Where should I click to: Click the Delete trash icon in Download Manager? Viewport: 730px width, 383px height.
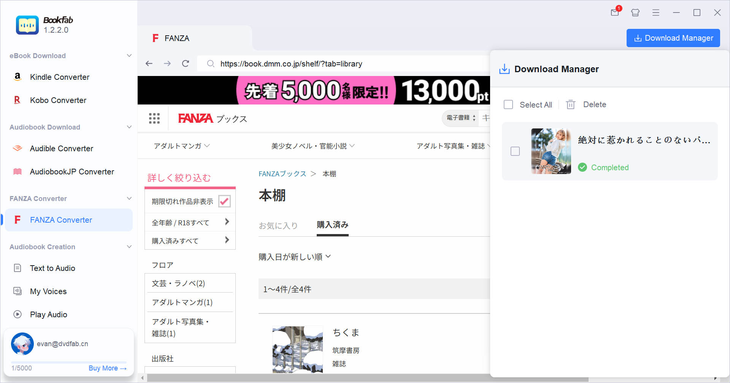(x=570, y=104)
